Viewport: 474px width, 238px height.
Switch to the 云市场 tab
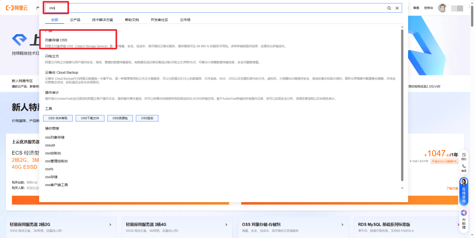(185, 19)
